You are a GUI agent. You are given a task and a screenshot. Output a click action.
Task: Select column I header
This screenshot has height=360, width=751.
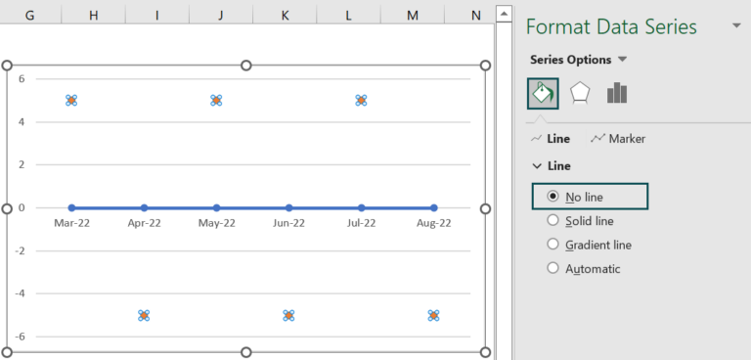[157, 16]
